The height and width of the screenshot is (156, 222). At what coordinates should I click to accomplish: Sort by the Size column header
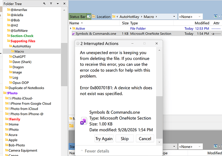[125, 23]
